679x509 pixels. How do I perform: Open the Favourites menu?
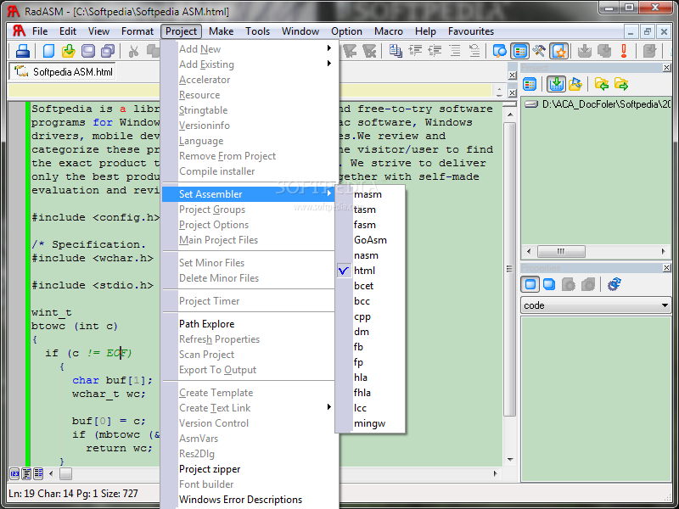[x=471, y=31]
